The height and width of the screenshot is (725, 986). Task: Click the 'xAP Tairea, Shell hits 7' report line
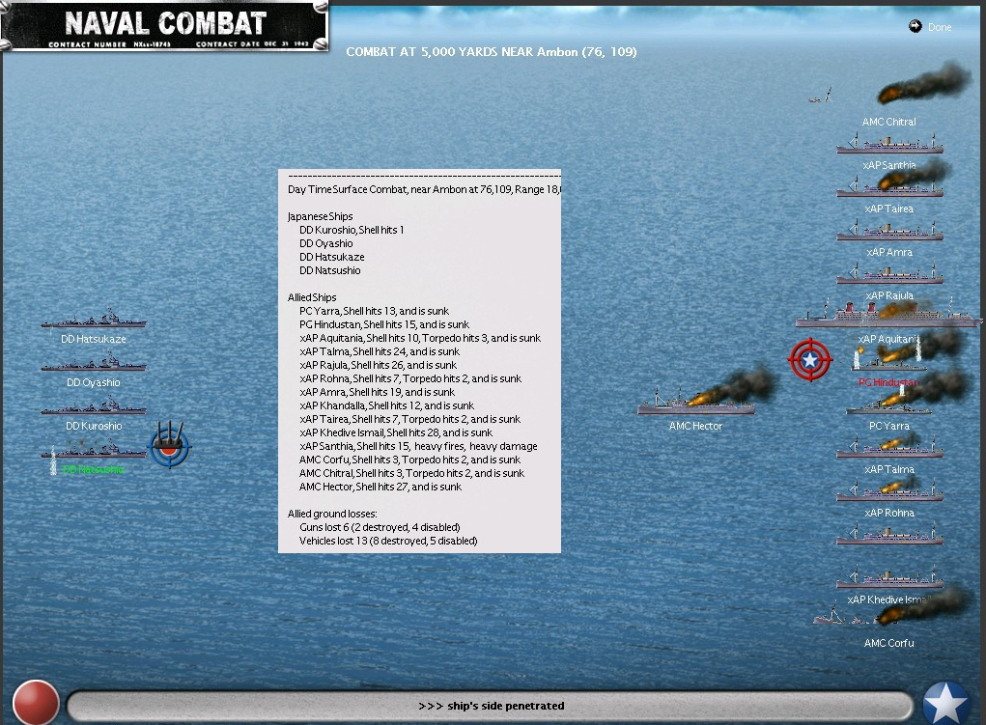(410, 419)
